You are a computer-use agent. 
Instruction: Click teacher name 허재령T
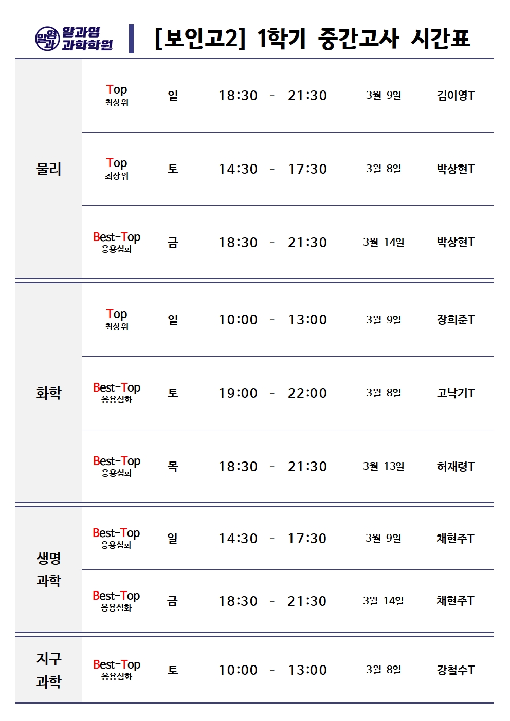[456, 467]
